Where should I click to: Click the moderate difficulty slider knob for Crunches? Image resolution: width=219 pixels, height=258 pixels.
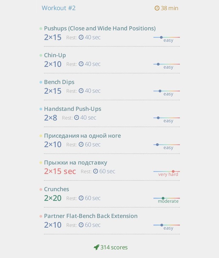coord(163,198)
